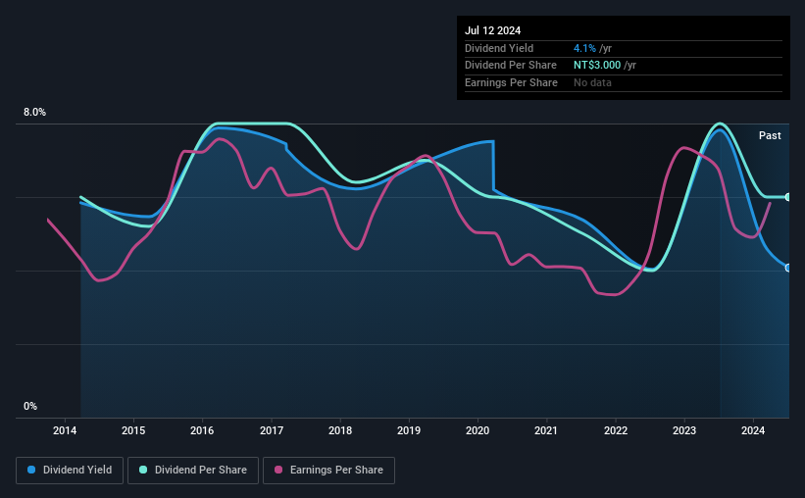This screenshot has height=498, width=805.
Task: Select the Dividend Per Share endpoint marker
Action: pyautogui.click(x=788, y=197)
